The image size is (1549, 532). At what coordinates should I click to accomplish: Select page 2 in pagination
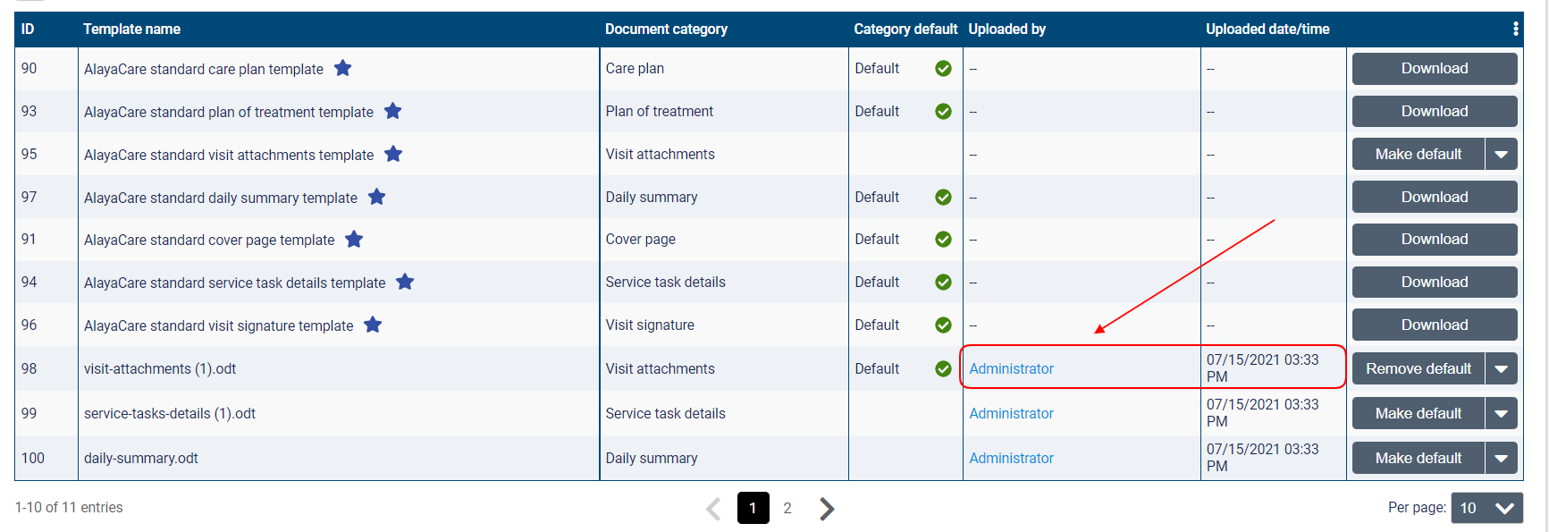(x=787, y=508)
